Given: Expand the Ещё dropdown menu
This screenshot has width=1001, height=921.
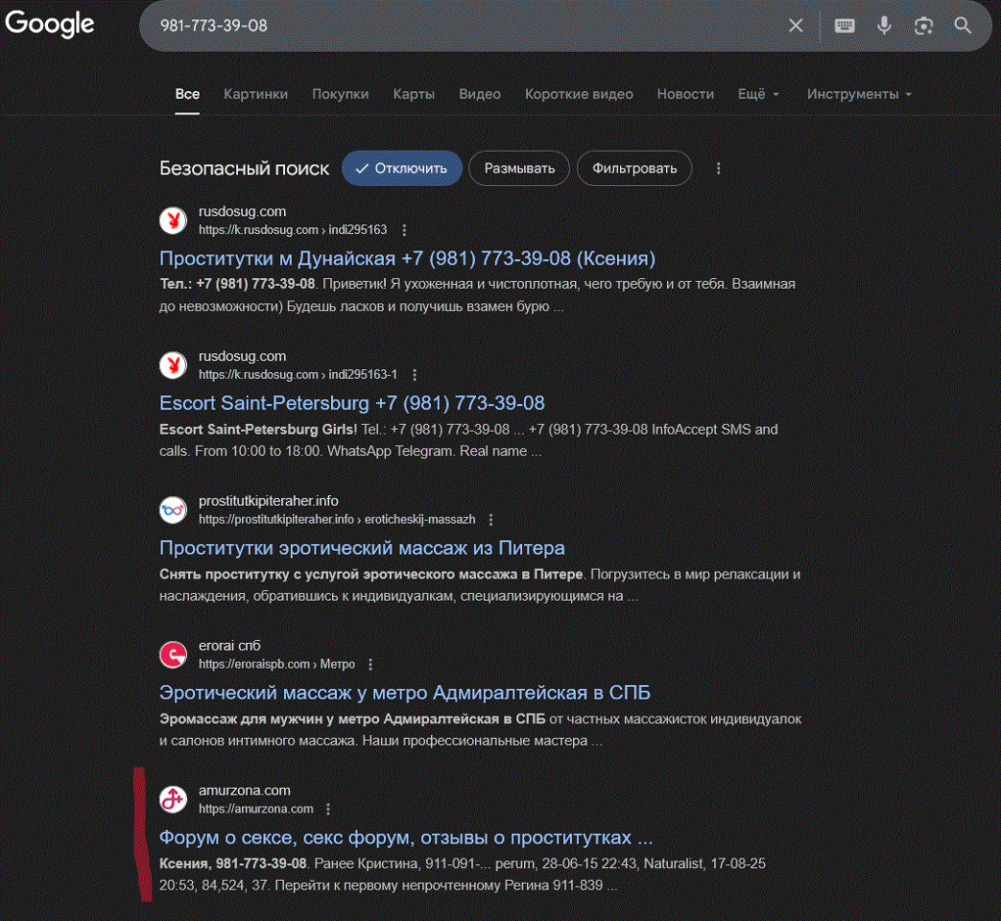Looking at the screenshot, I should pyautogui.click(x=758, y=94).
